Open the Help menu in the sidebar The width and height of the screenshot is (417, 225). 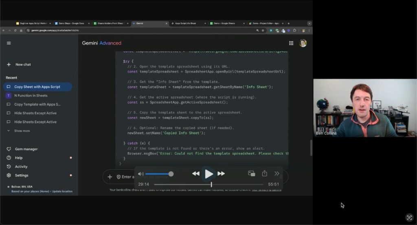15,158
